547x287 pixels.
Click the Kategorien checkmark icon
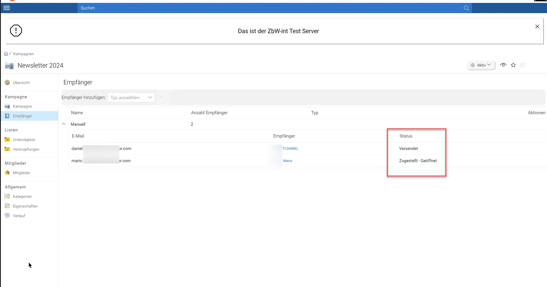click(x=7, y=196)
